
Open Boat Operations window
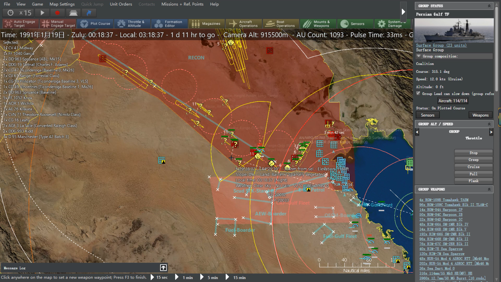pyautogui.click(x=281, y=24)
